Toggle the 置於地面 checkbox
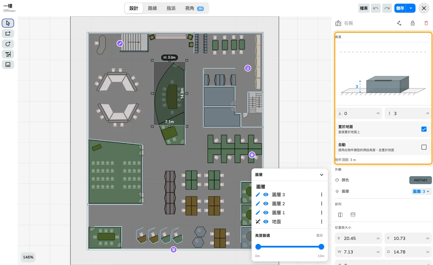Image resolution: width=433 pixels, height=265 pixels. pyautogui.click(x=424, y=129)
